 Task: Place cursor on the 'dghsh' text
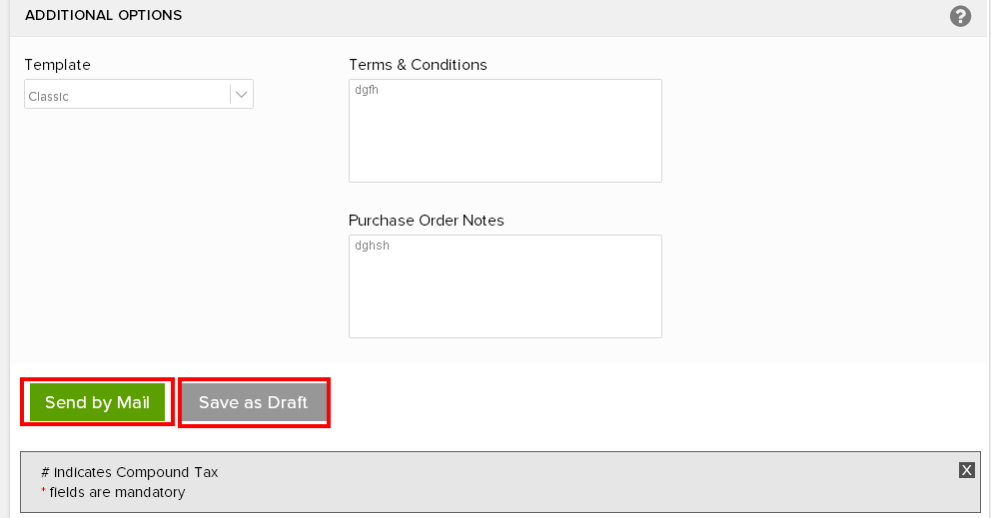coord(372,246)
